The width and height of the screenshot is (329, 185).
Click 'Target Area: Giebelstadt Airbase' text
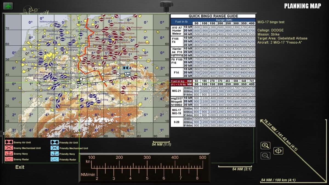point(282,38)
